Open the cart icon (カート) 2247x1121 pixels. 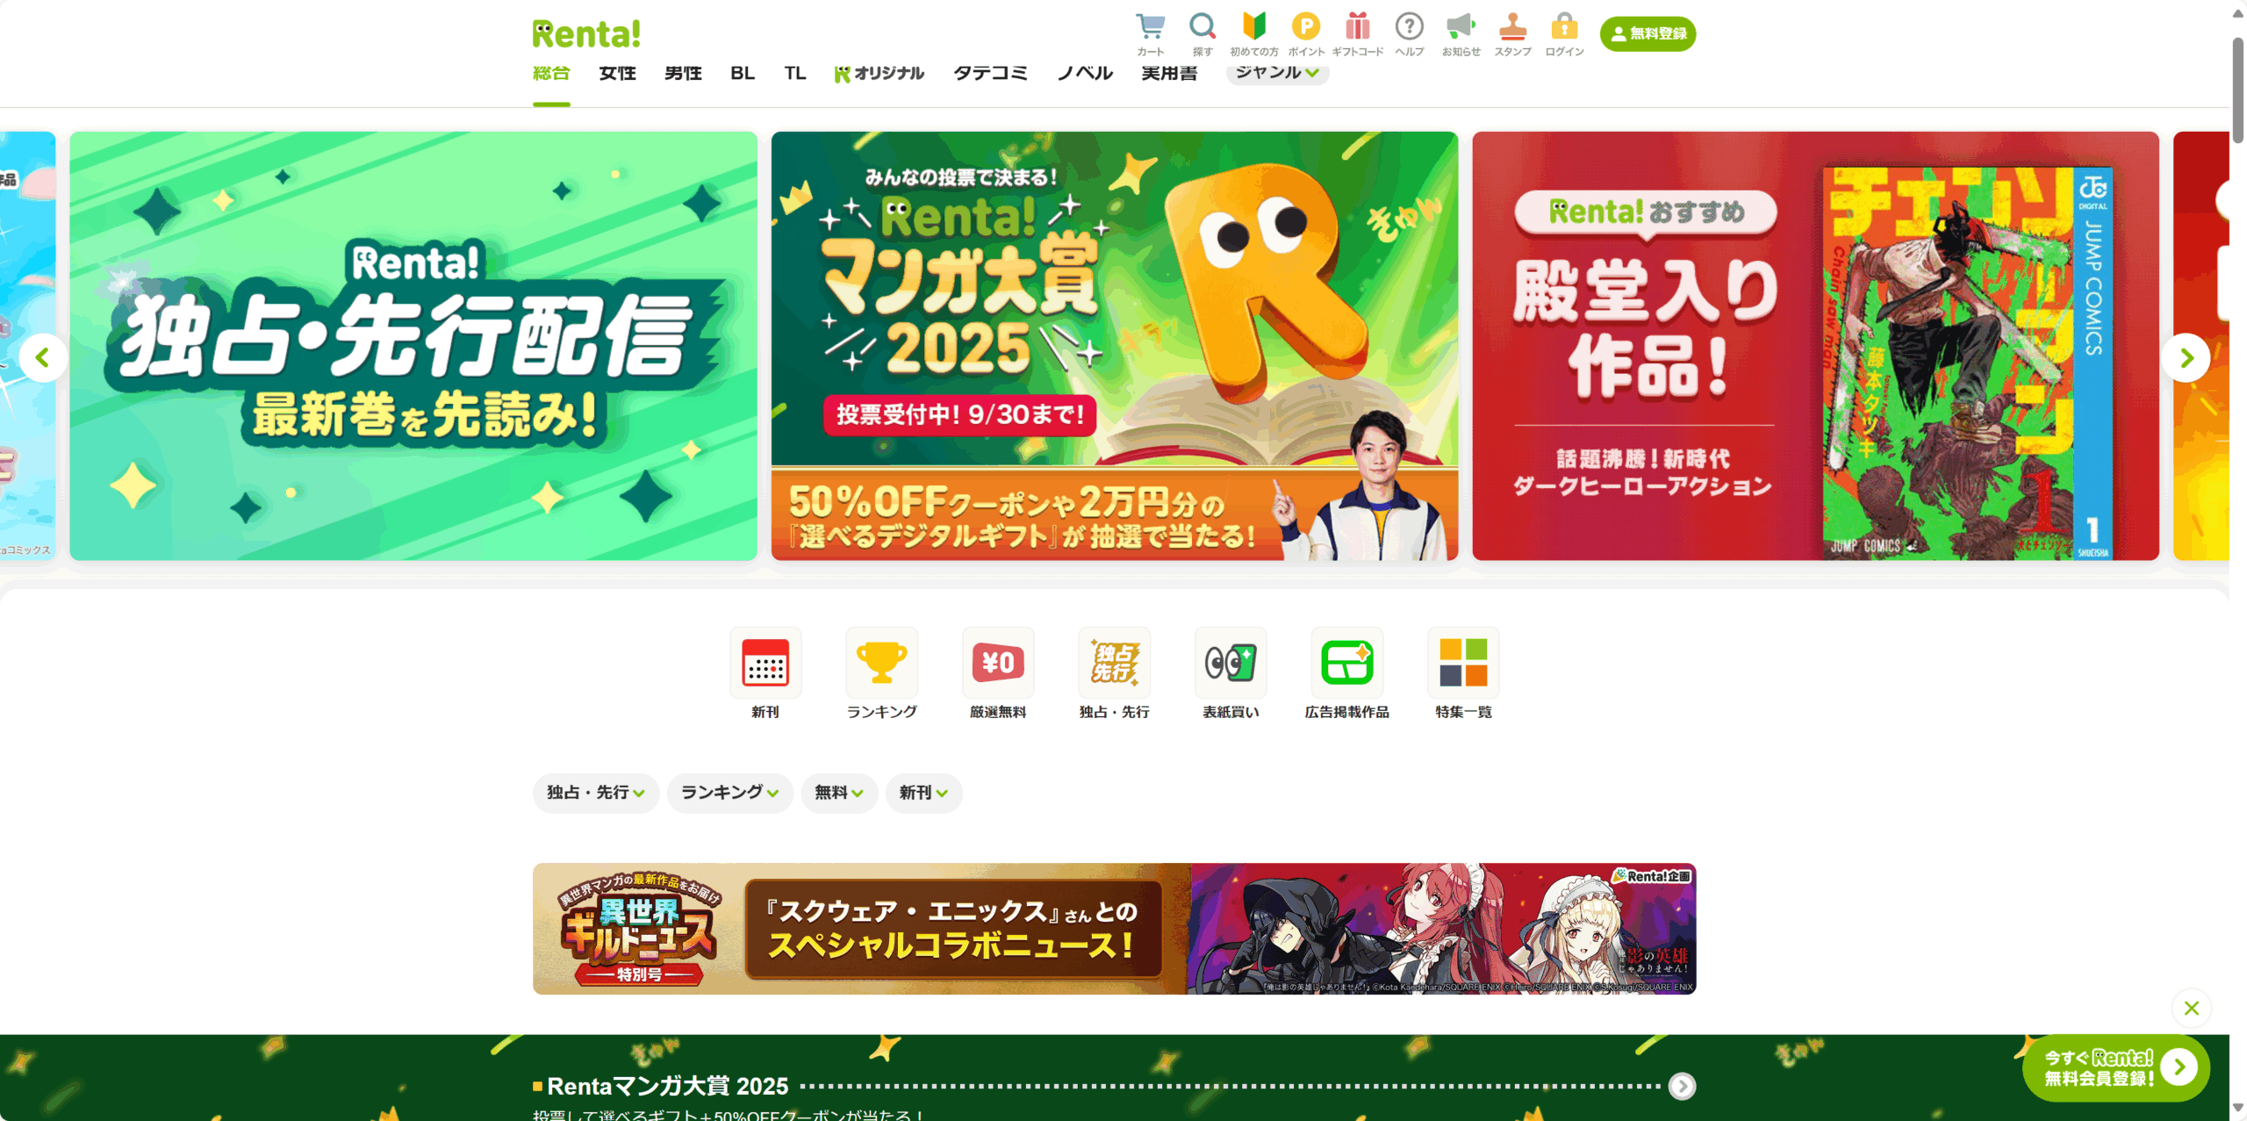click(1150, 34)
